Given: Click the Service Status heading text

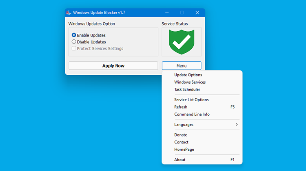Looking at the screenshot, I should click(175, 24).
